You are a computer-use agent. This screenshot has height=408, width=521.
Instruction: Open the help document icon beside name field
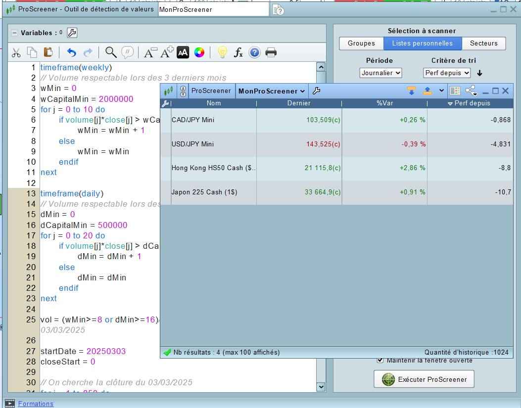click(x=279, y=10)
